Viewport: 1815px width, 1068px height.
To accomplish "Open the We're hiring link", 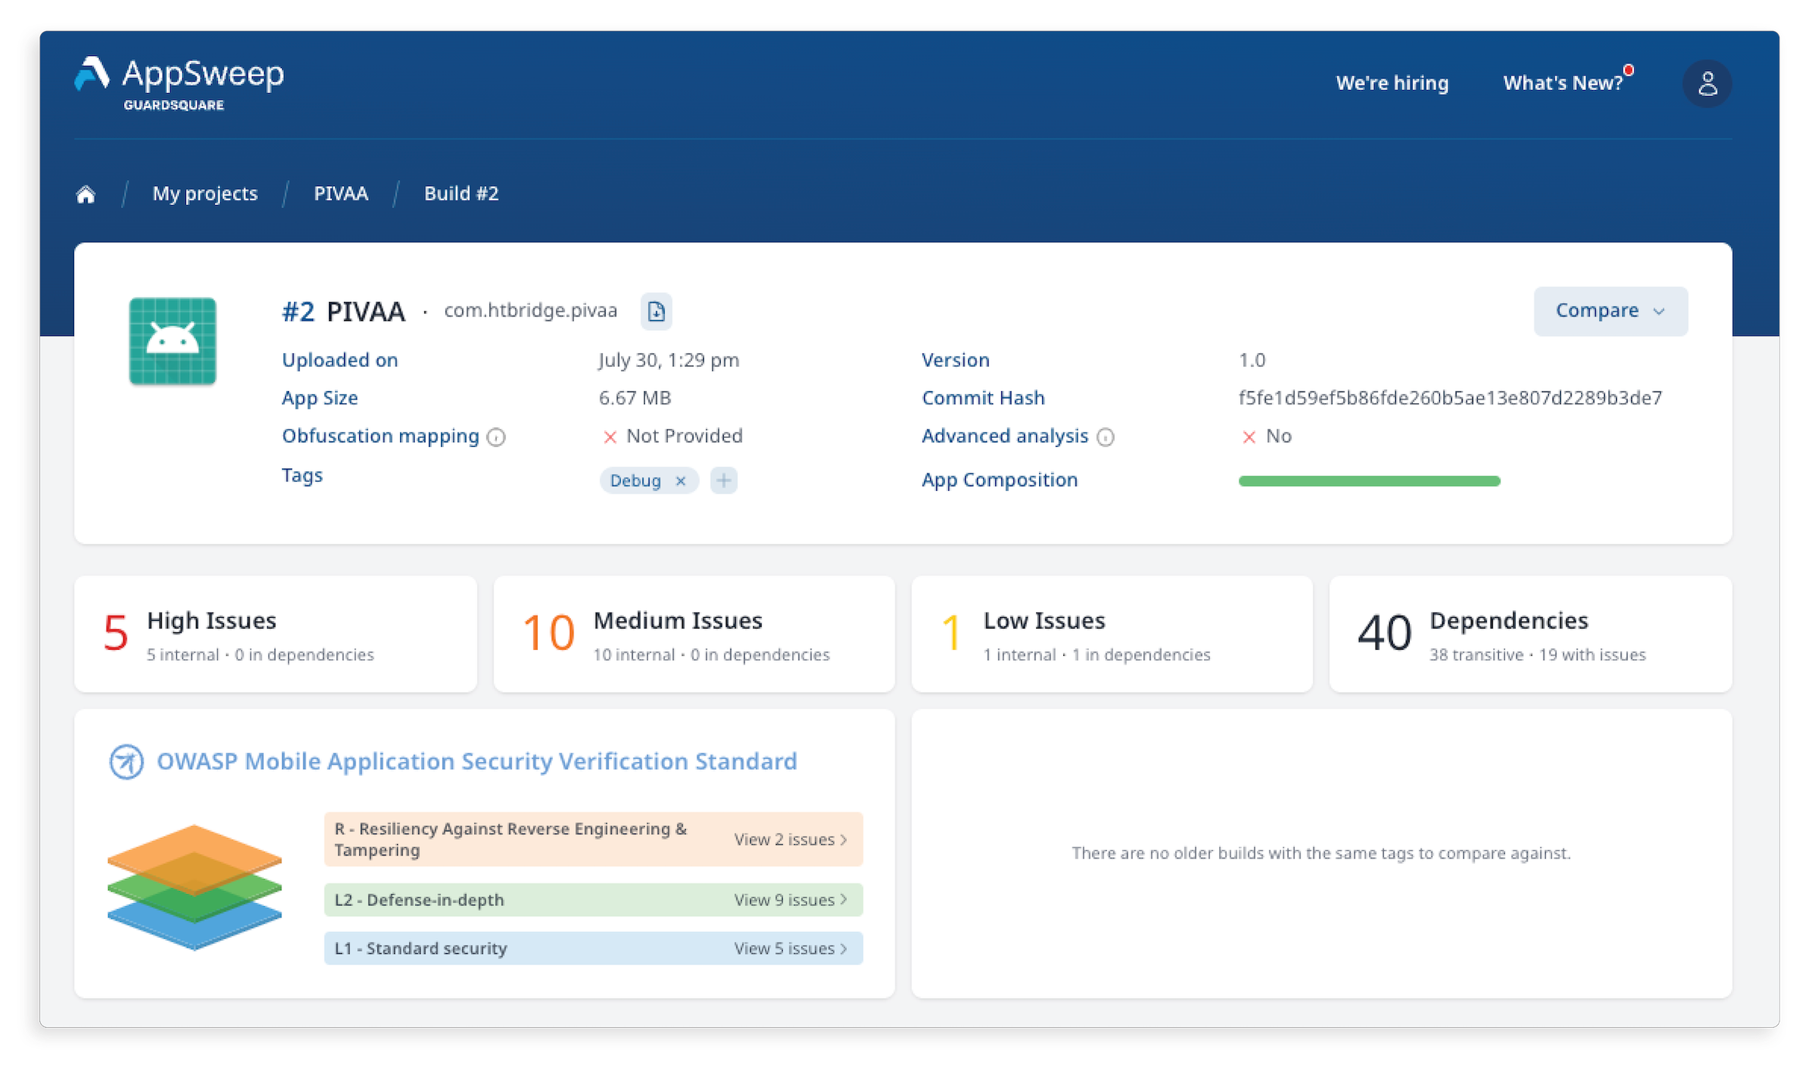I will [1392, 83].
